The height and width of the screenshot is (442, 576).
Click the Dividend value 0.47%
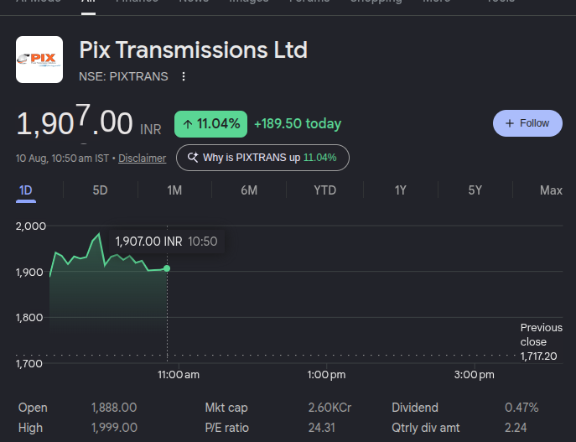tap(522, 408)
